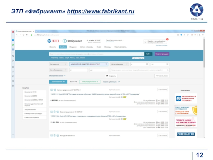Open VK panel in Opera sidebar
This screenshot has height=160, width=213.
pyautogui.click(x=13, y=50)
